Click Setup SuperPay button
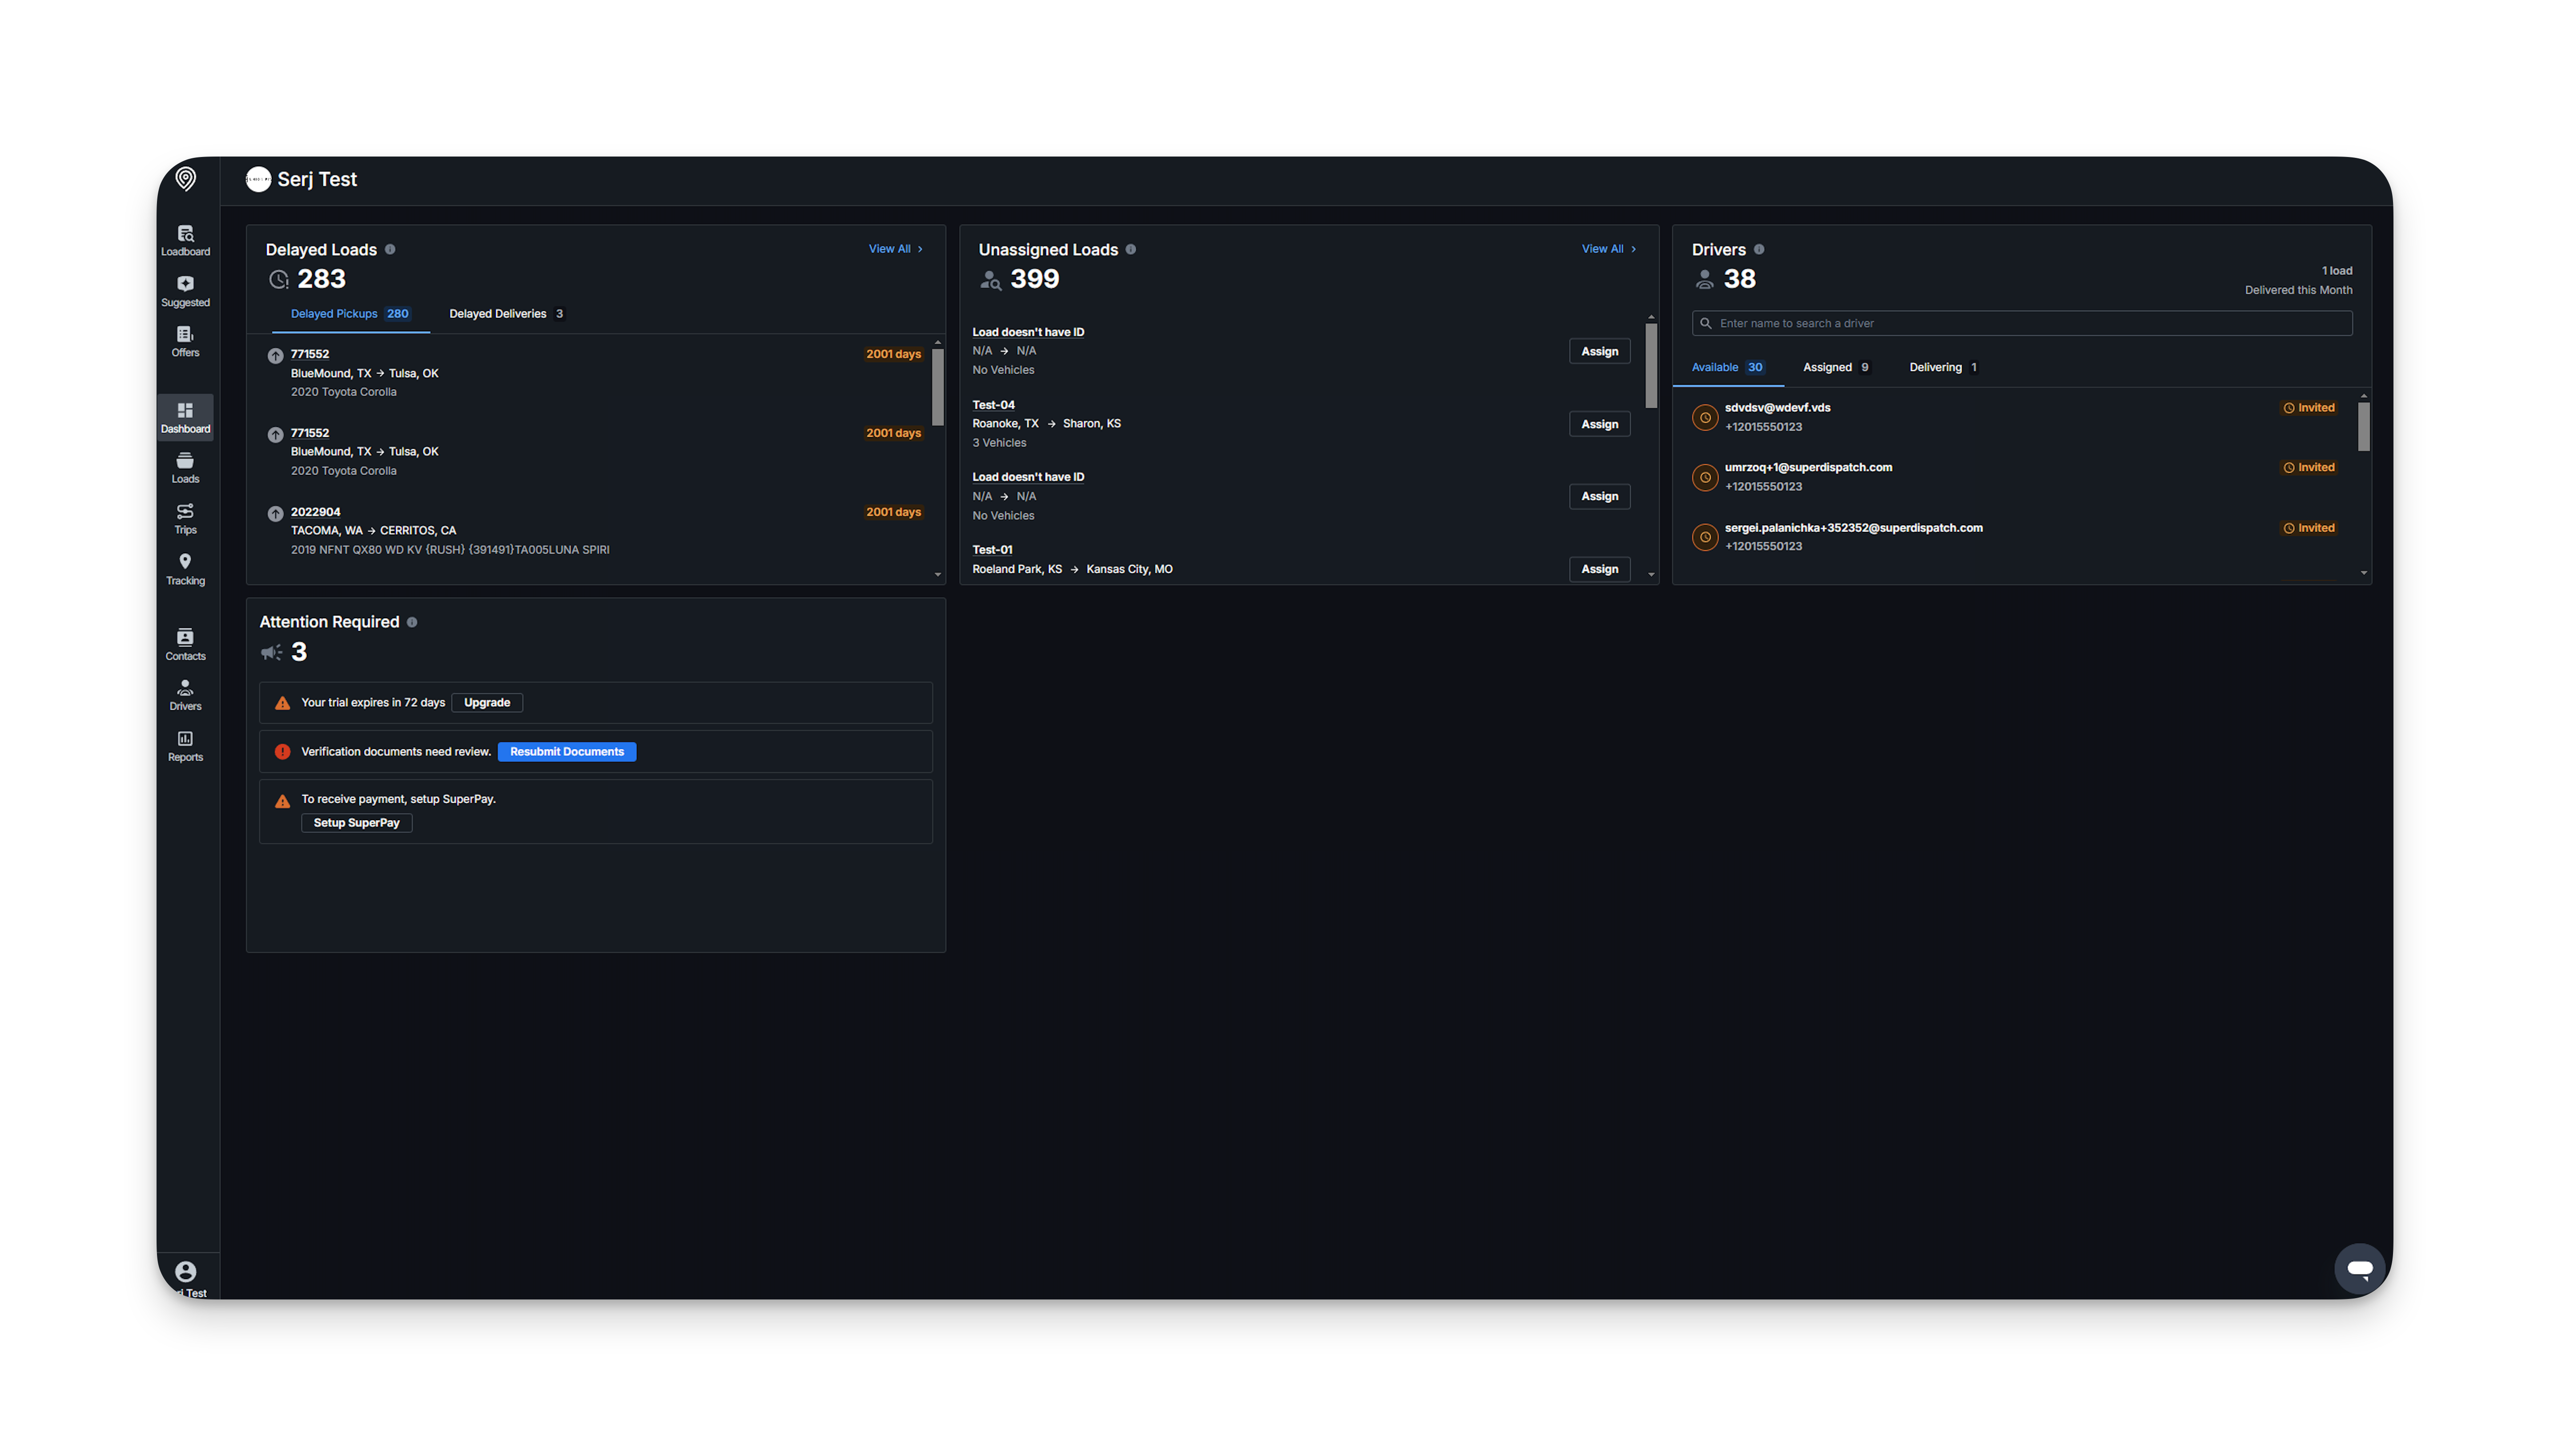This screenshot has height=1456, width=2550. (x=356, y=823)
